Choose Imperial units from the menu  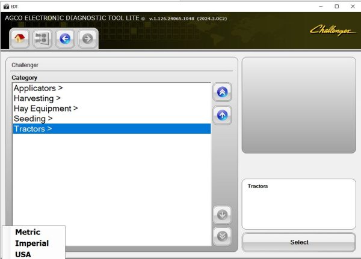(32, 243)
